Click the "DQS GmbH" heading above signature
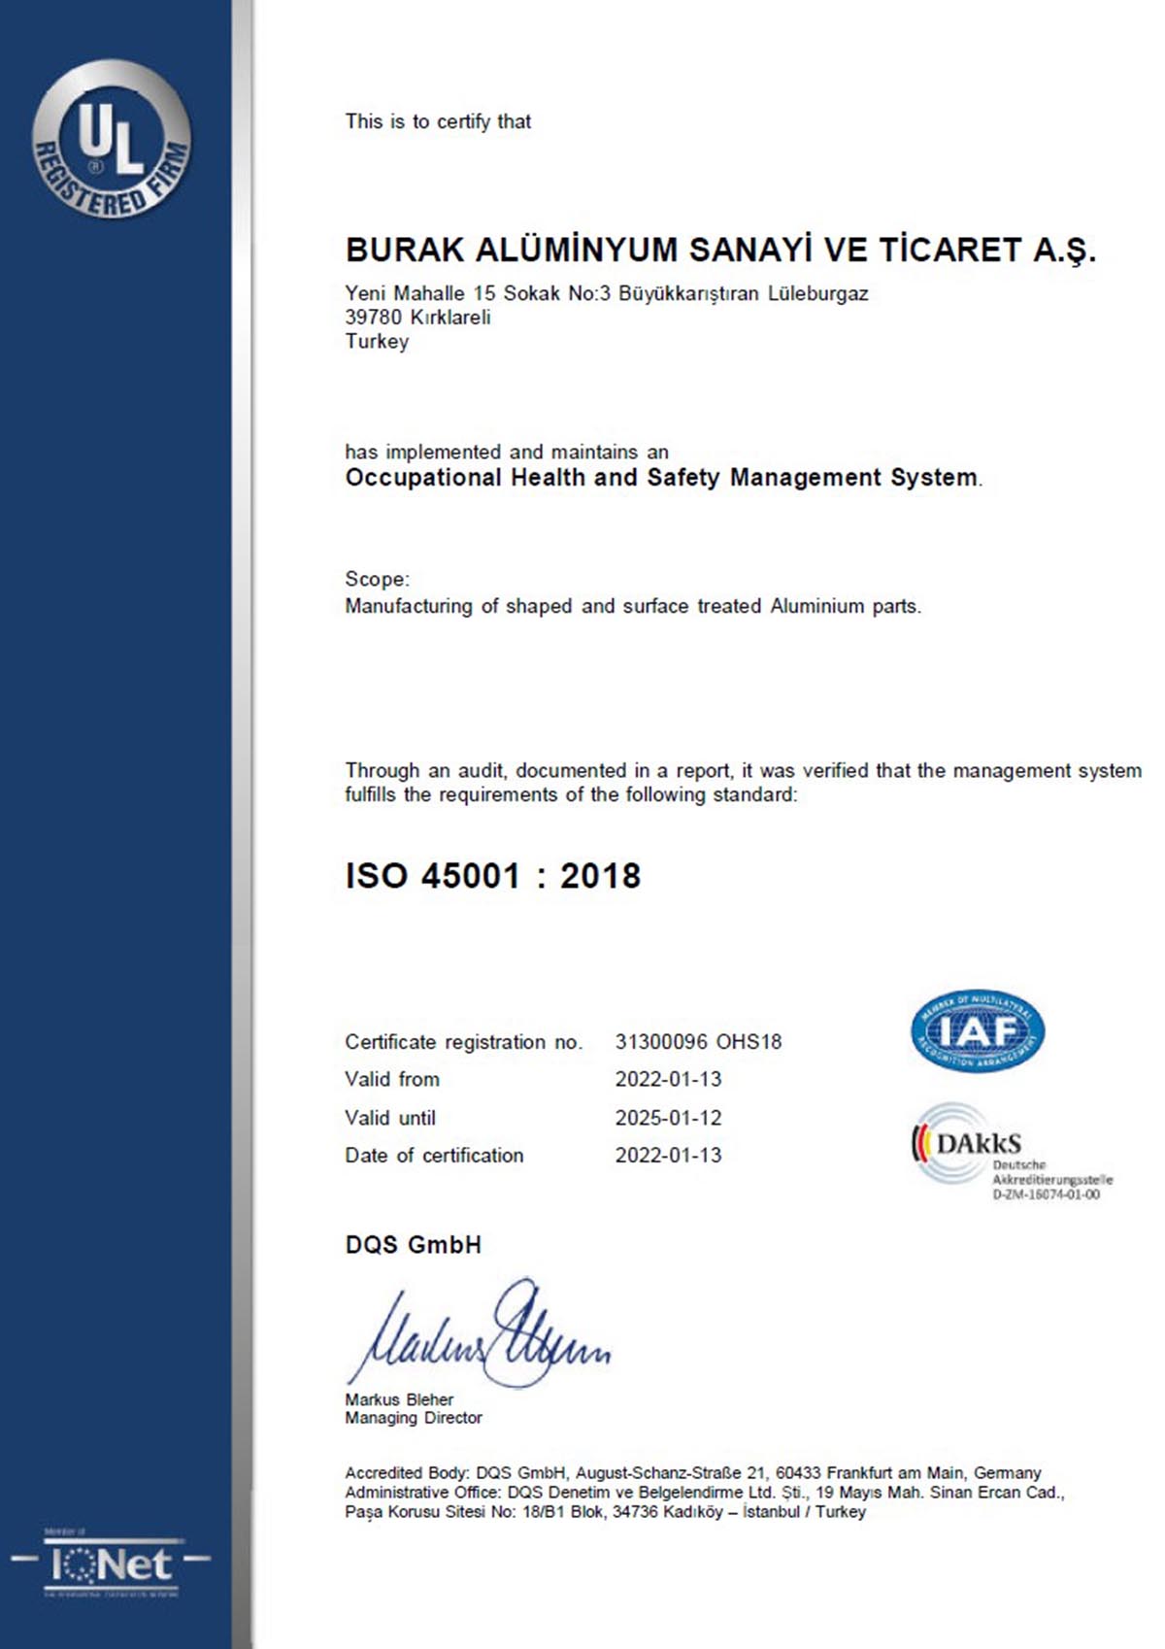This screenshot has width=1165, height=1649. tap(414, 1245)
